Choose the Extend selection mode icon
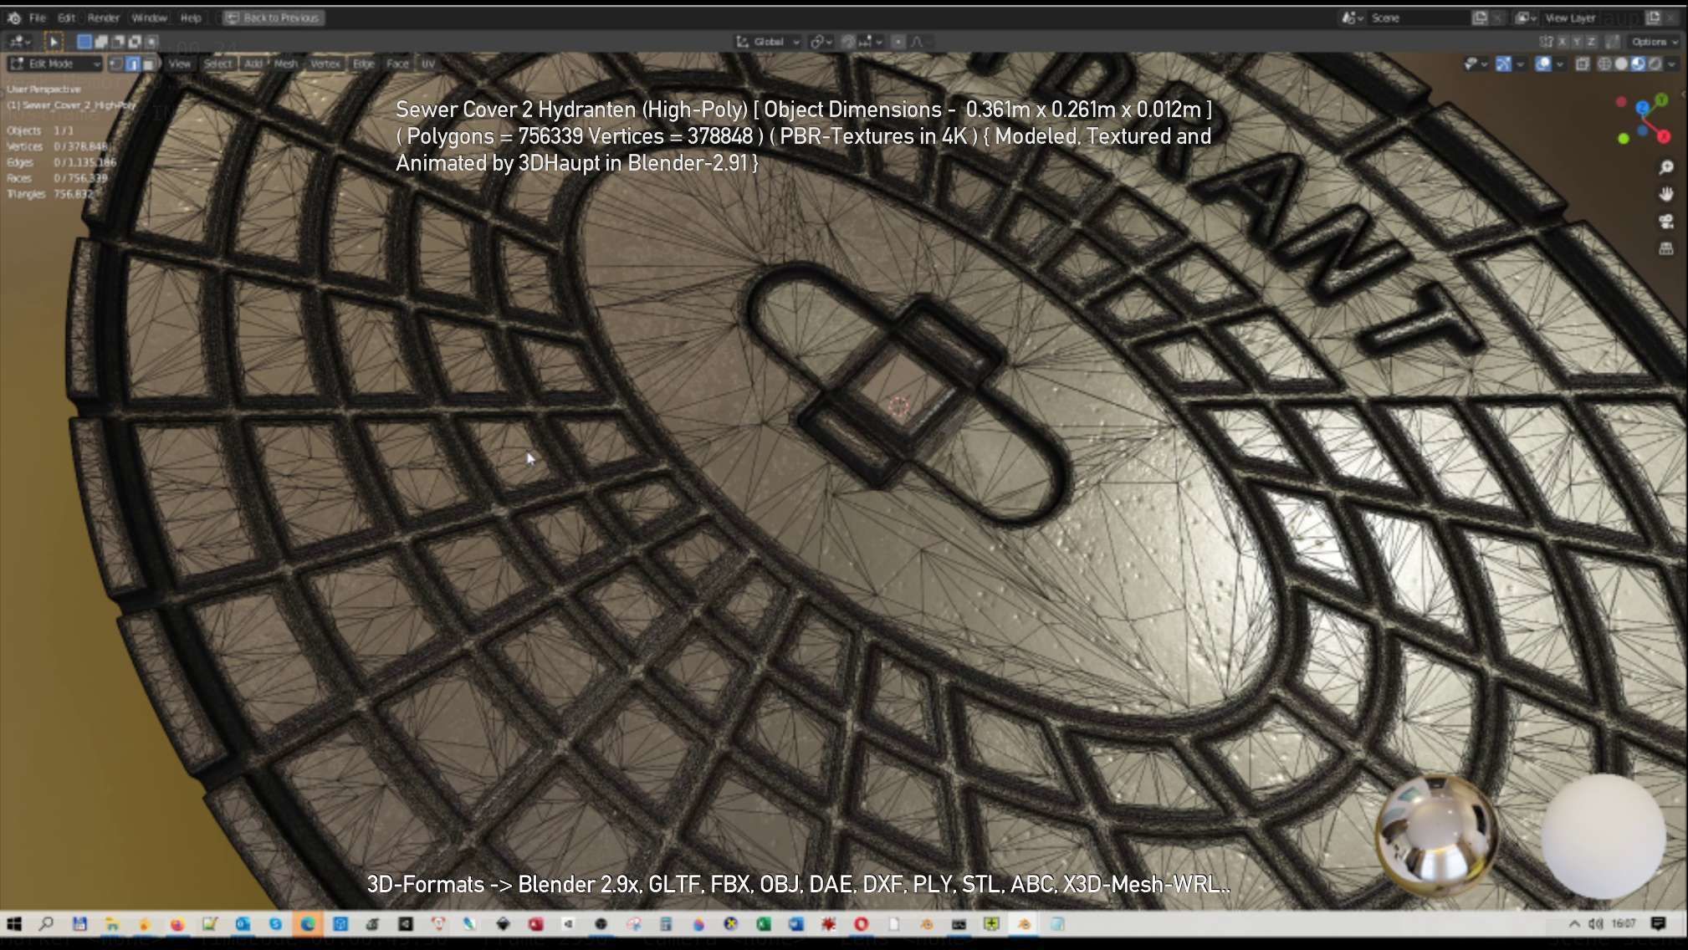1688x950 pixels. 101,41
